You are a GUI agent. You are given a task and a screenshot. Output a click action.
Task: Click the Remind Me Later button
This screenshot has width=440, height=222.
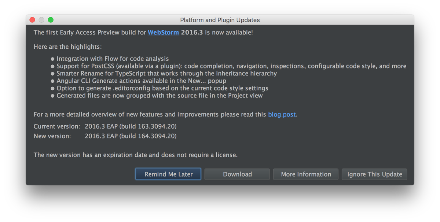tap(168, 174)
